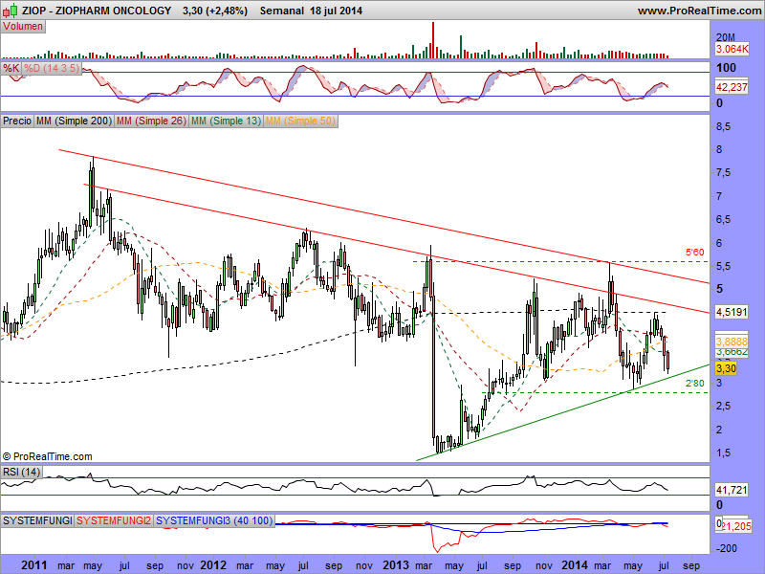Select the Precio label tab

coord(17,121)
